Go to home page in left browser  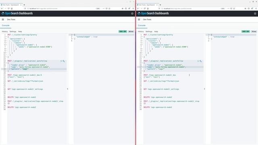[12, 8]
